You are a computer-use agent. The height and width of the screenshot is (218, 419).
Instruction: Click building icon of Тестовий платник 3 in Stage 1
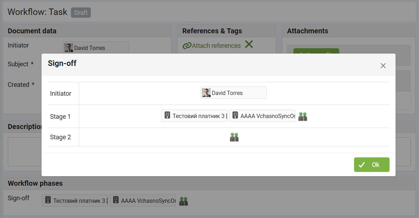click(167, 116)
